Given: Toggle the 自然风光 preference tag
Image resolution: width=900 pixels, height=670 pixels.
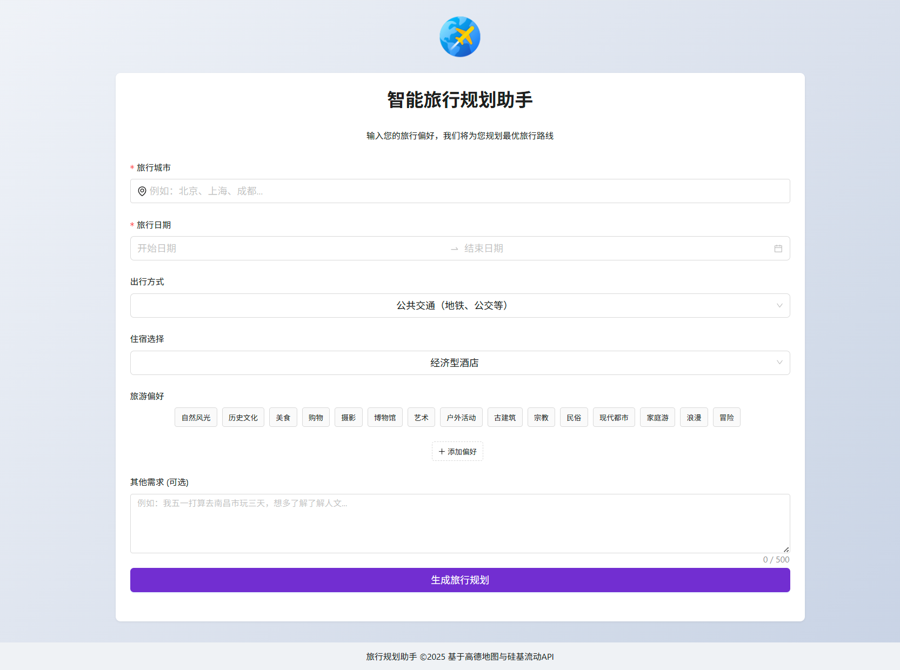Looking at the screenshot, I should [196, 418].
